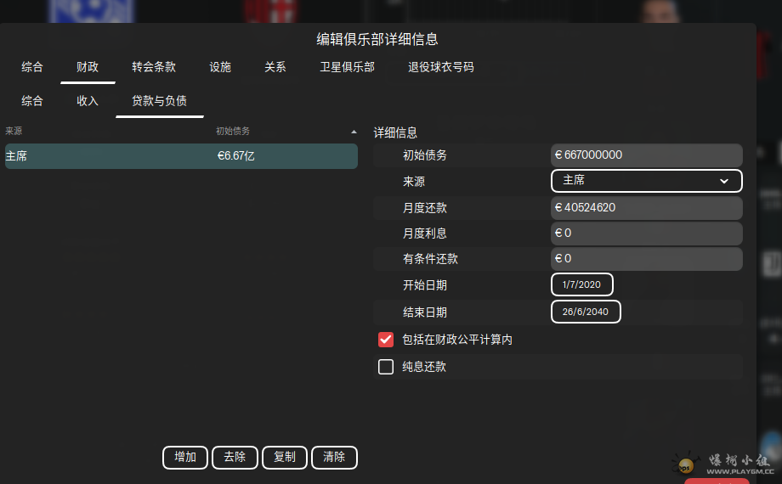The height and width of the screenshot is (484, 782).
Task: Select the 主席 debt row
Action: point(181,156)
